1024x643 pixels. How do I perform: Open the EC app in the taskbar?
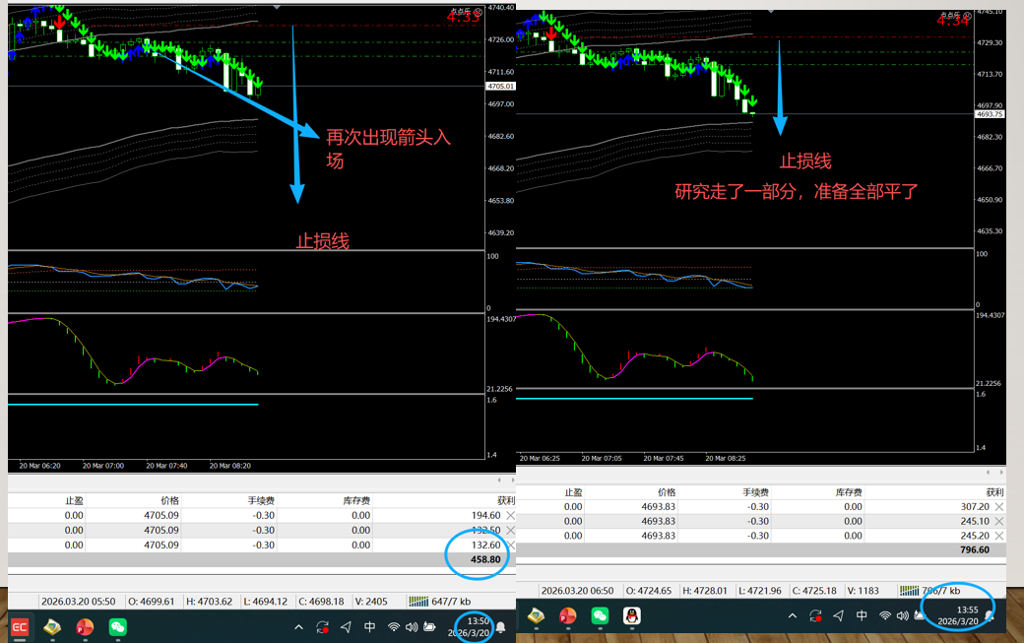coord(20,627)
